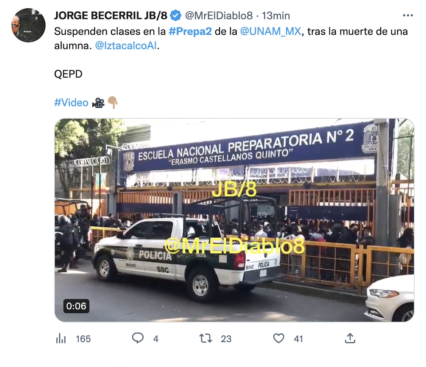Click the share upload icon
This screenshot has height=367, width=426.
coord(350,338)
